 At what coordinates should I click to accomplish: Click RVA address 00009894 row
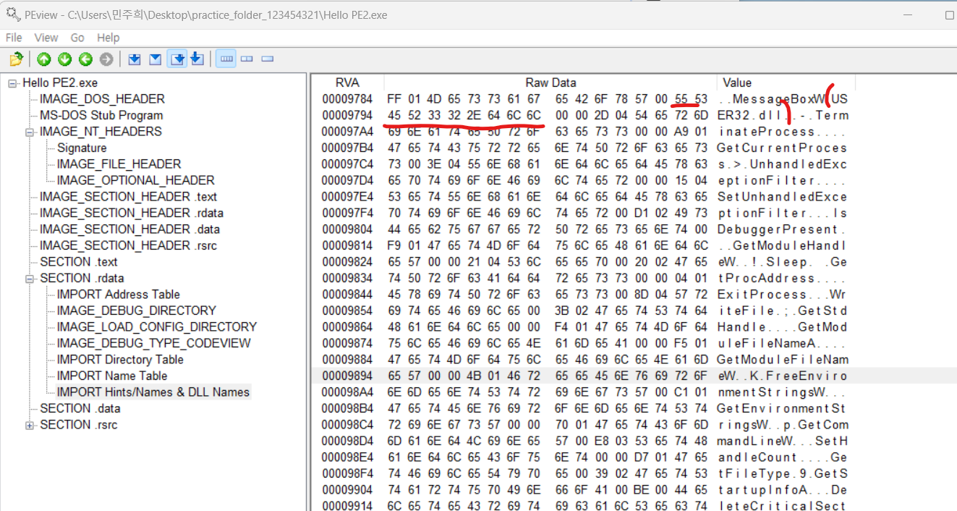[347, 376]
